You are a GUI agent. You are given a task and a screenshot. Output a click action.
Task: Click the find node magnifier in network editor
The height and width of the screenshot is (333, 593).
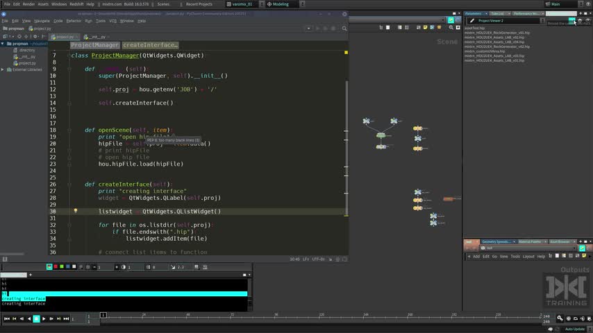(451, 28)
